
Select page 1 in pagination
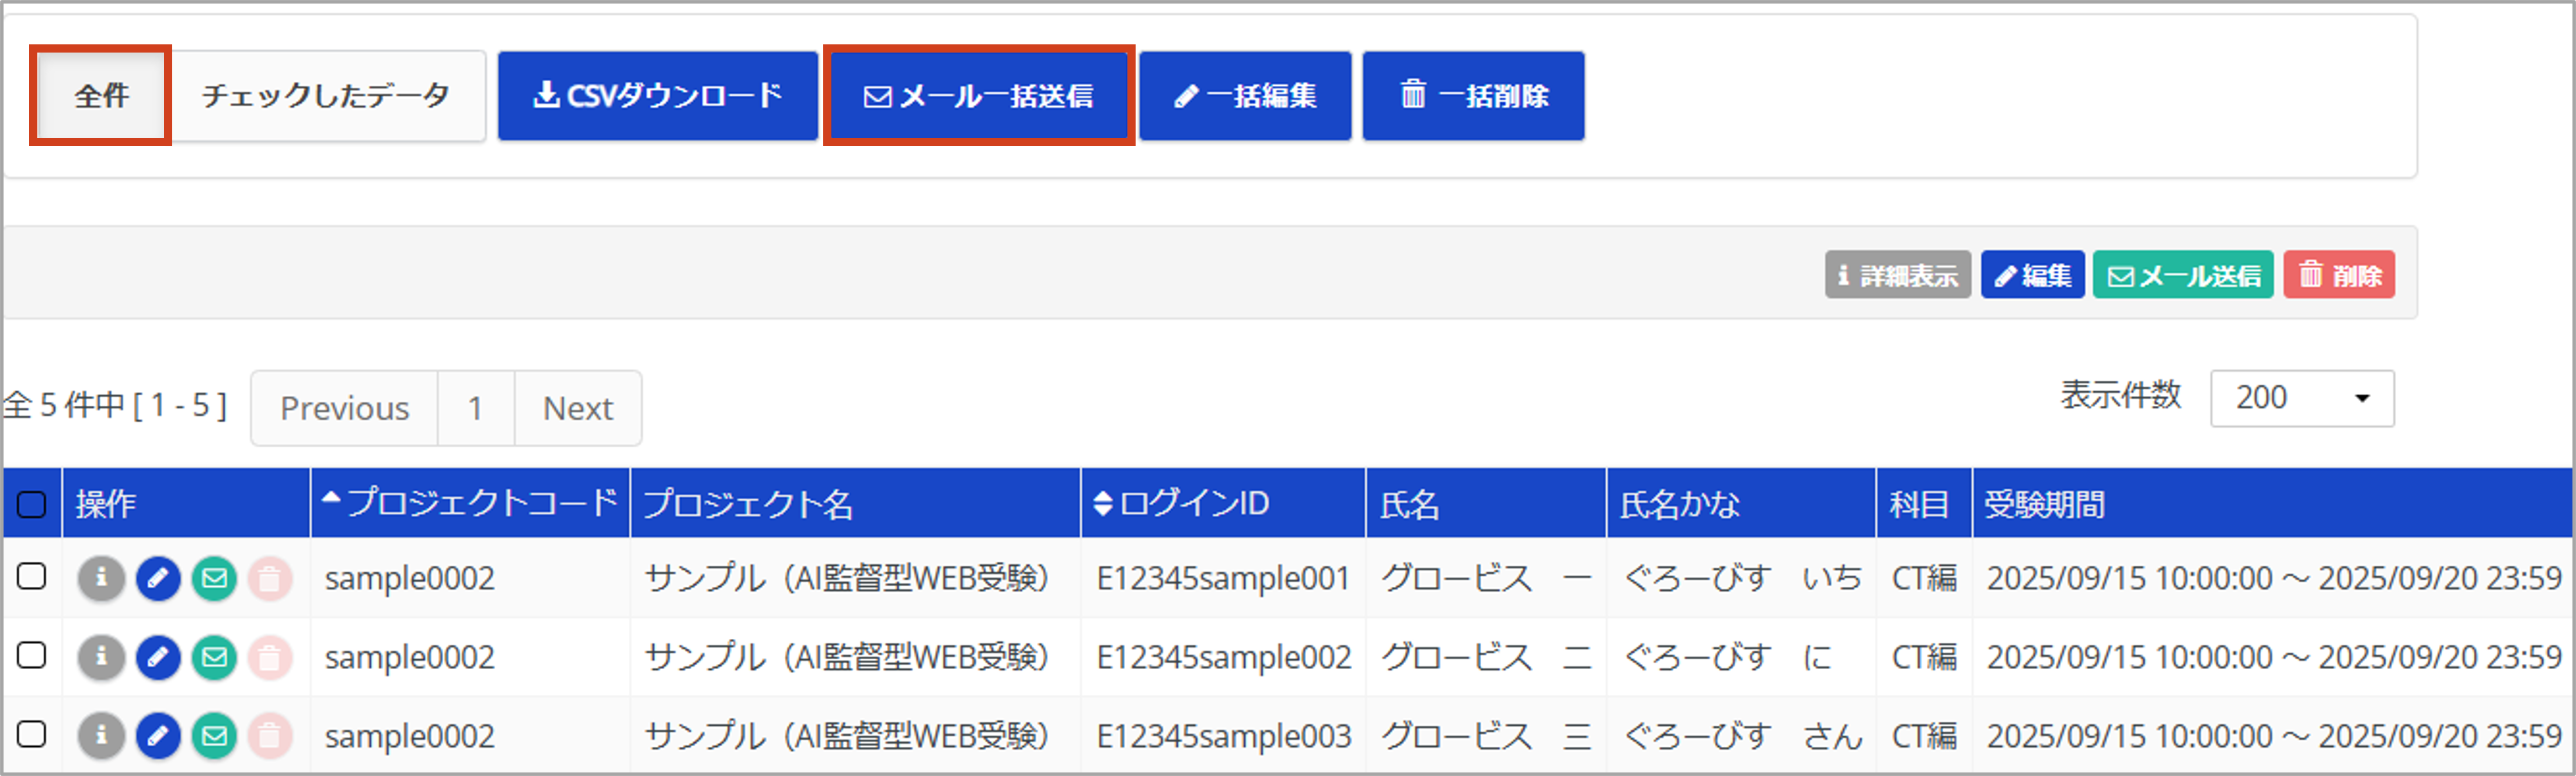(x=476, y=408)
